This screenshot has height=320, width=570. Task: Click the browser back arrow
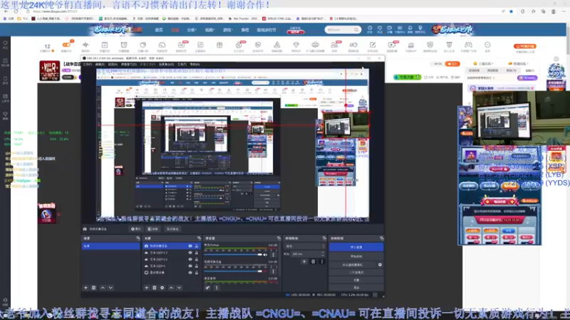pos(6,11)
